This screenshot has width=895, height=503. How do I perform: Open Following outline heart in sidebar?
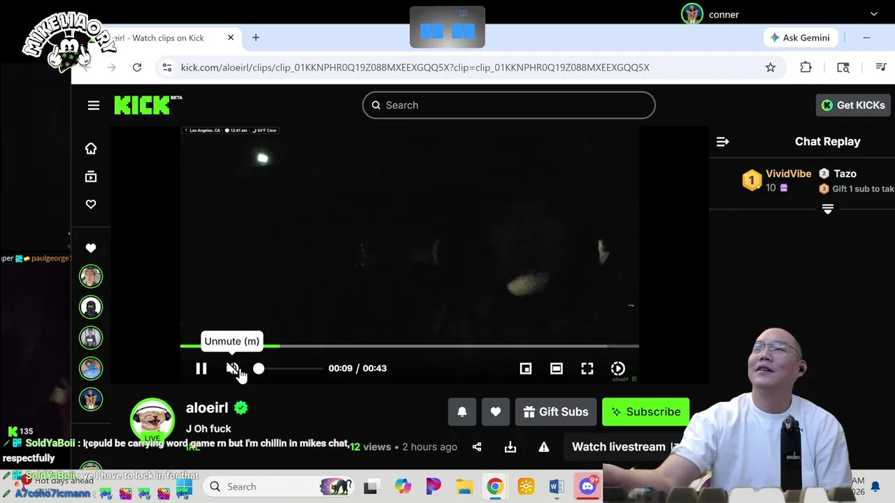pyautogui.click(x=91, y=204)
